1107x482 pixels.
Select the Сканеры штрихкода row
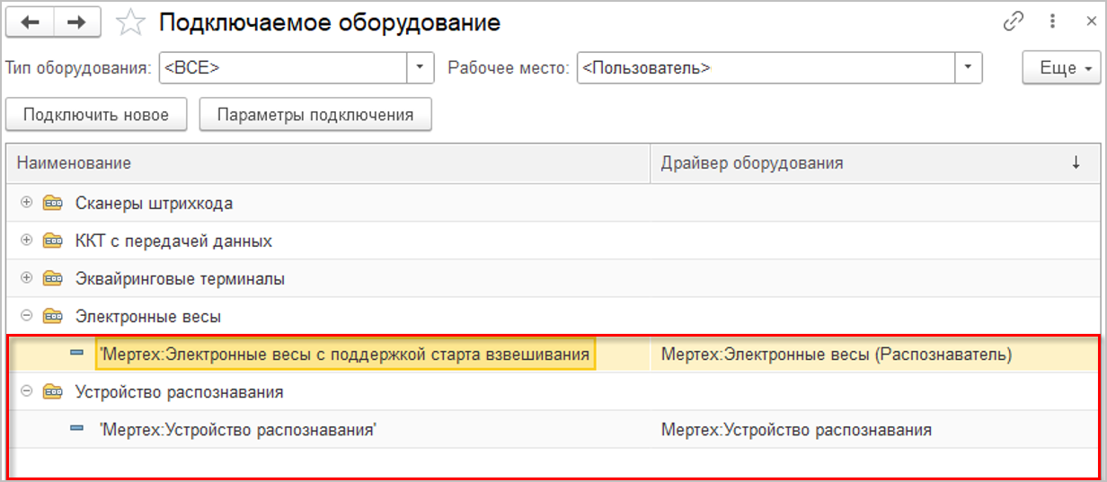click(553, 203)
